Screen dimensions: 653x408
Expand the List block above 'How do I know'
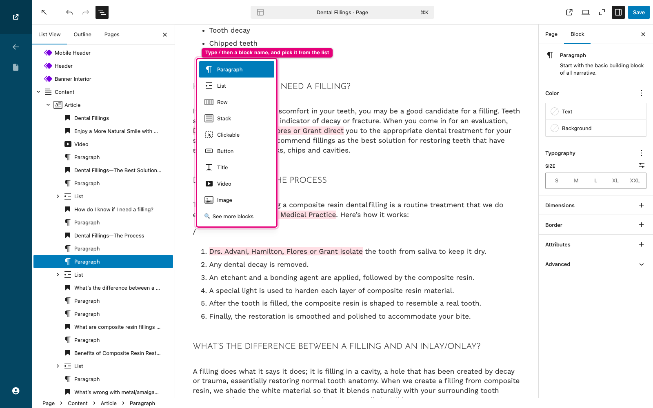pyautogui.click(x=58, y=196)
